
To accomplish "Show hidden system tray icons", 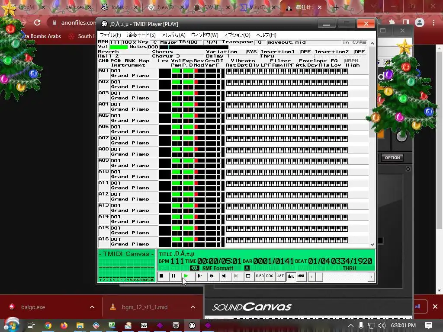I will click(x=350, y=326).
